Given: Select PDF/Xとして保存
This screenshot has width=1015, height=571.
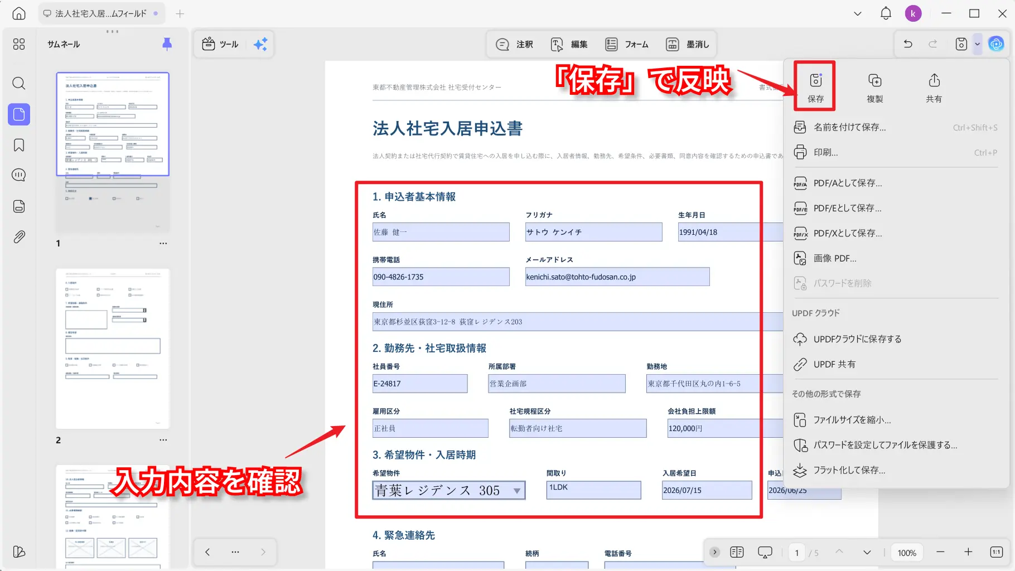Looking at the screenshot, I should [895, 233].
